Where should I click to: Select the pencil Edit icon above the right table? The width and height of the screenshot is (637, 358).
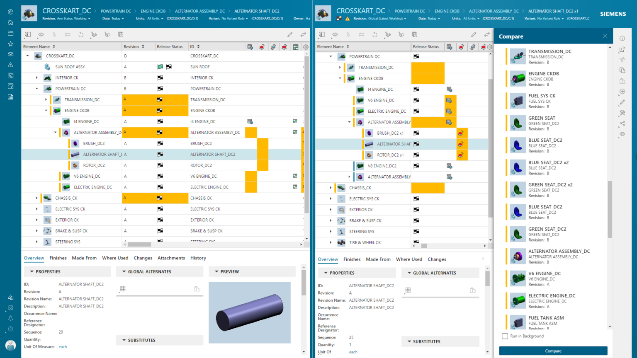coord(474,35)
